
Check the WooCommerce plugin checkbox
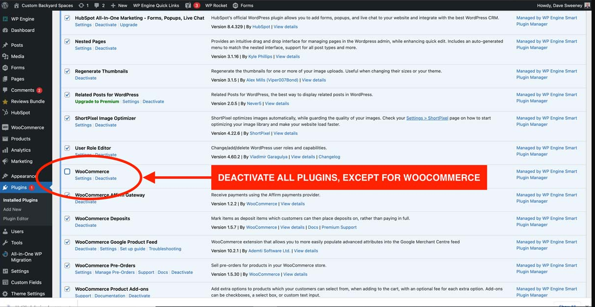[67, 172]
